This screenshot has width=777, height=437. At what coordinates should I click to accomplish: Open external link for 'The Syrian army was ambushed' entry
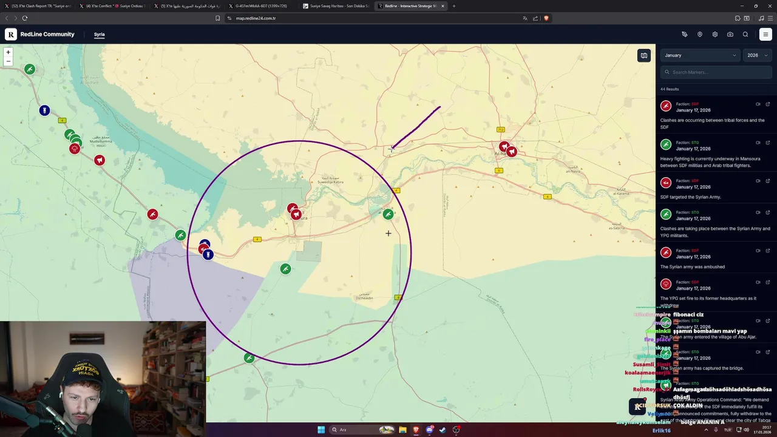tap(768, 251)
